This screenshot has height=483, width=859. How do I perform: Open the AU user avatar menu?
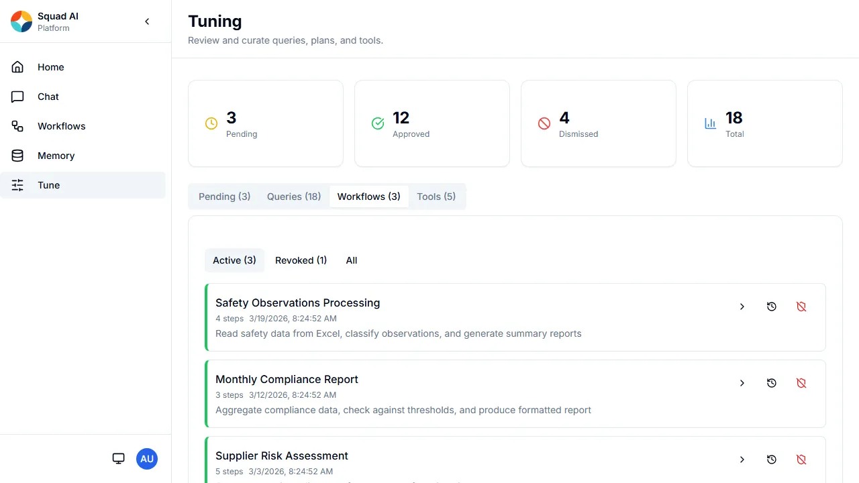pos(147,459)
